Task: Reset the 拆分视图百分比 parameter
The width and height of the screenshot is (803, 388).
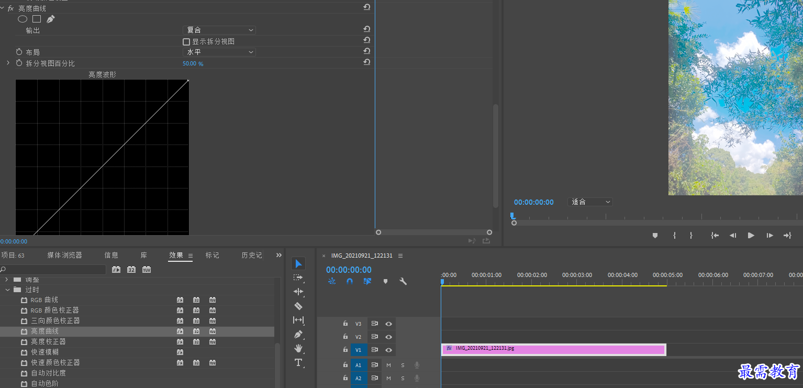Action: tap(366, 62)
